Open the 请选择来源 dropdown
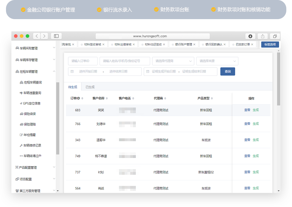This screenshot has height=207, width=292. coord(217,61)
